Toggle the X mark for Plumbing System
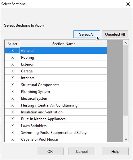The width and height of the screenshot is (133, 160). 12,92
